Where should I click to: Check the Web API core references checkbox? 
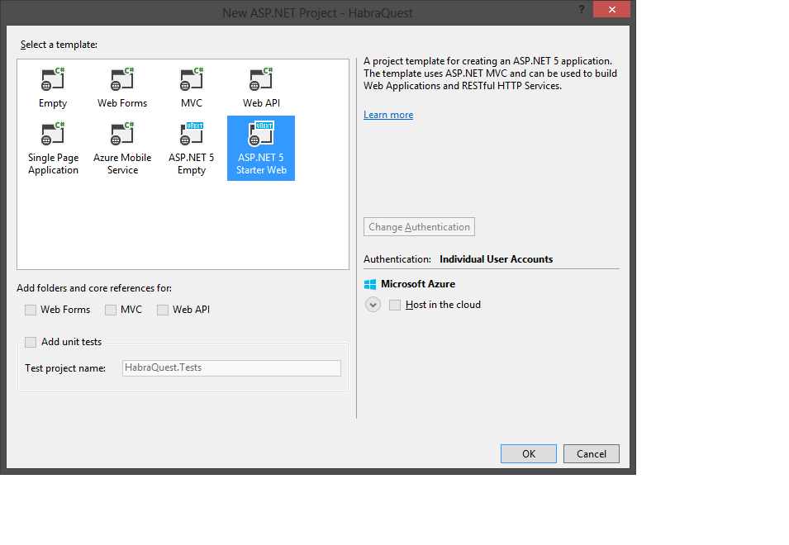(x=163, y=310)
